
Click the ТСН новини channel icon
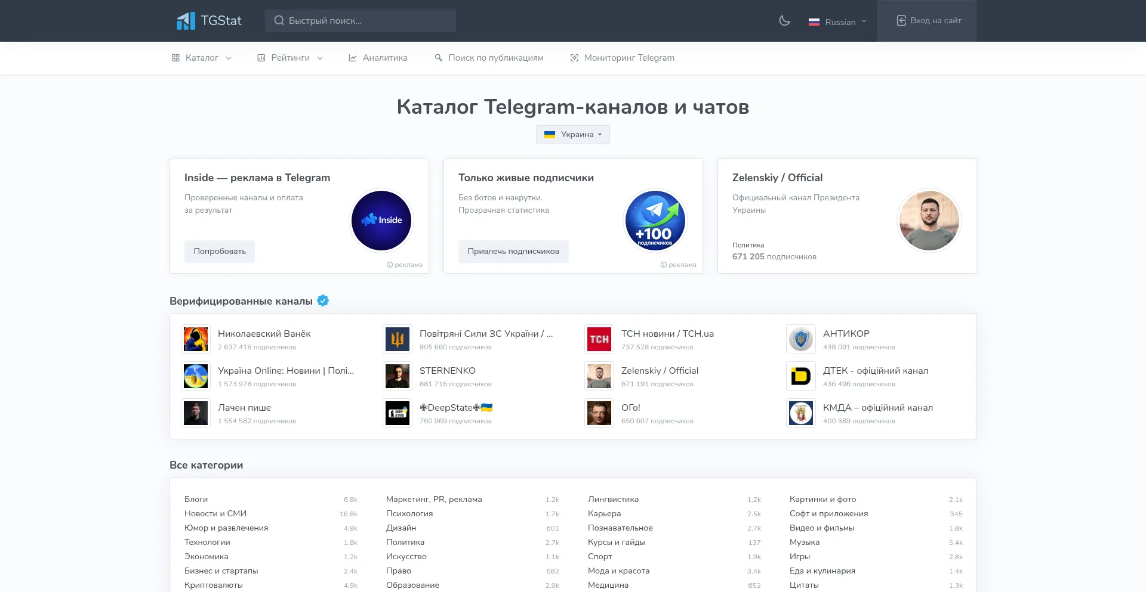tap(599, 339)
